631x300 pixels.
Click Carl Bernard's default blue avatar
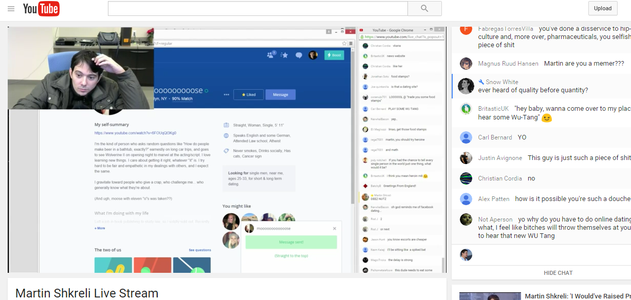coord(466,137)
